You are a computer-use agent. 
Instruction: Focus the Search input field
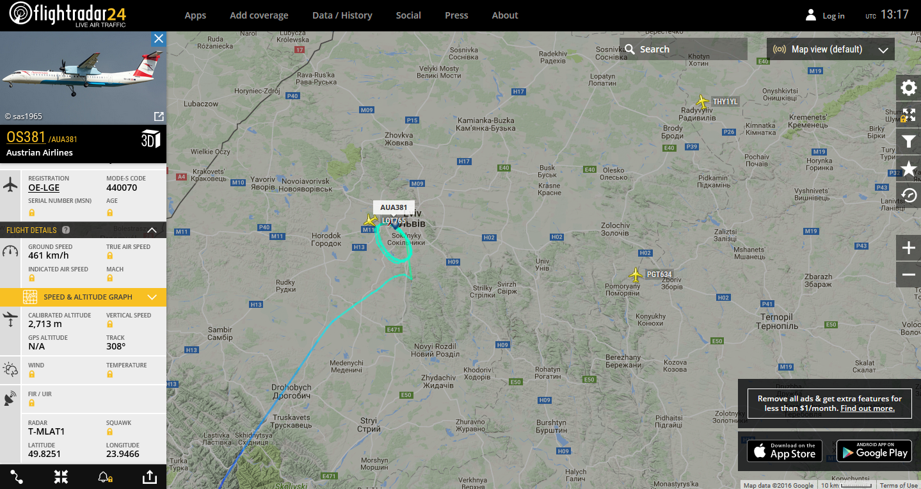coord(683,49)
